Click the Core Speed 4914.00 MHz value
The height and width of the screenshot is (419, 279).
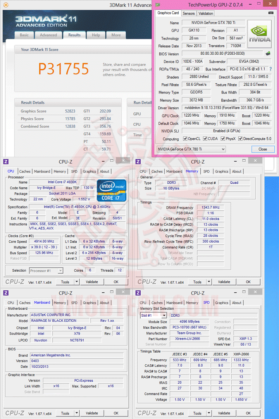[44, 241]
